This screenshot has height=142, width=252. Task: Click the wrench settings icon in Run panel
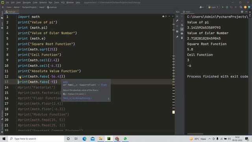pyautogui.click(x=177, y=21)
